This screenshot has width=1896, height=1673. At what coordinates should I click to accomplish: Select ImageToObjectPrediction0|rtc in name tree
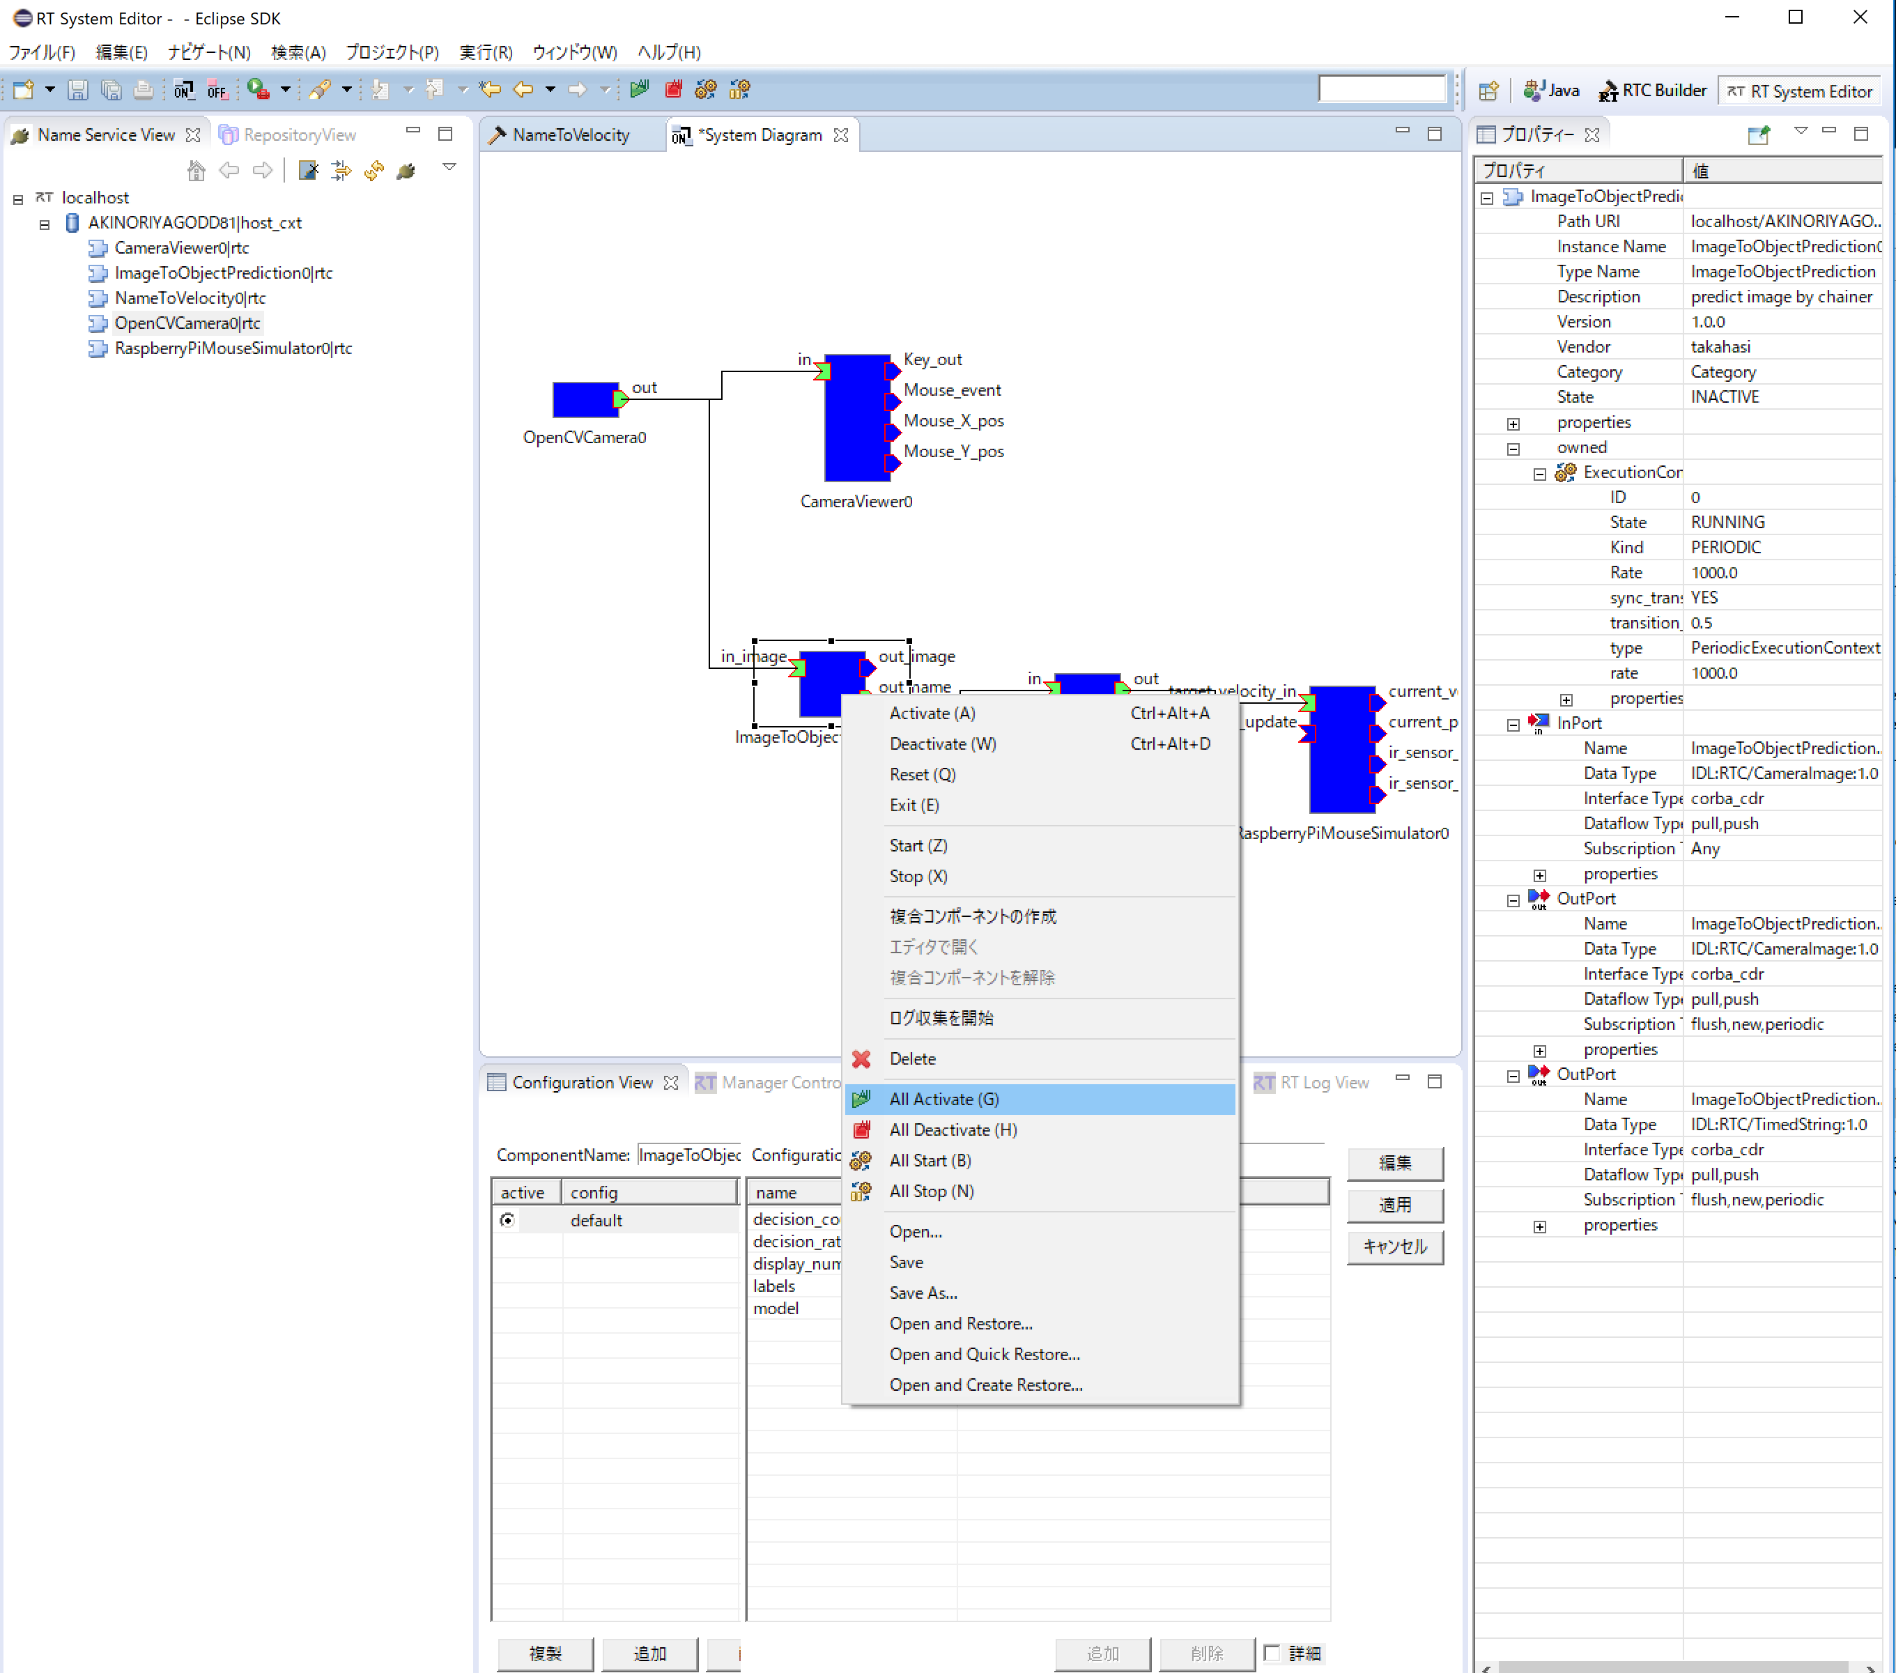coord(222,272)
